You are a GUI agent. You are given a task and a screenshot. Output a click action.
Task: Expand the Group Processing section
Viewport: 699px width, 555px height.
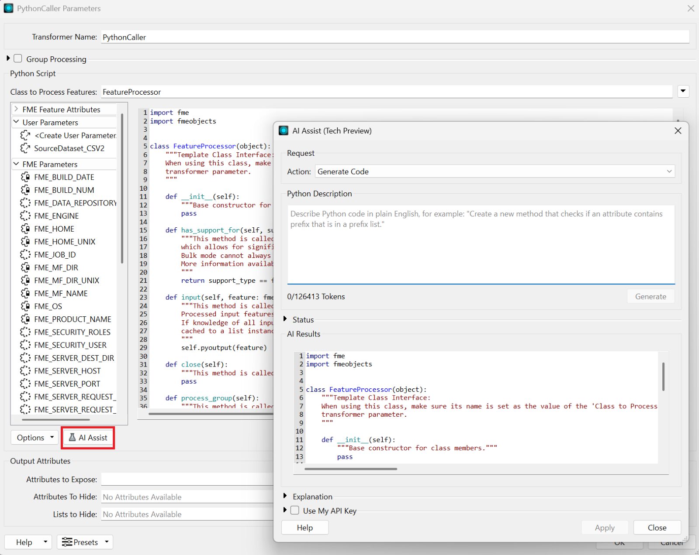[x=8, y=58]
